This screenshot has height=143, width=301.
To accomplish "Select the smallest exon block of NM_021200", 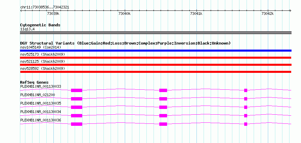I will [x=246, y=99].
